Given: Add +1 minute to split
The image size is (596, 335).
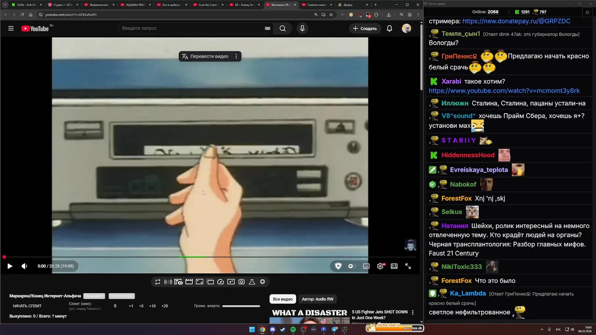Looking at the screenshot, I should pos(131,306).
